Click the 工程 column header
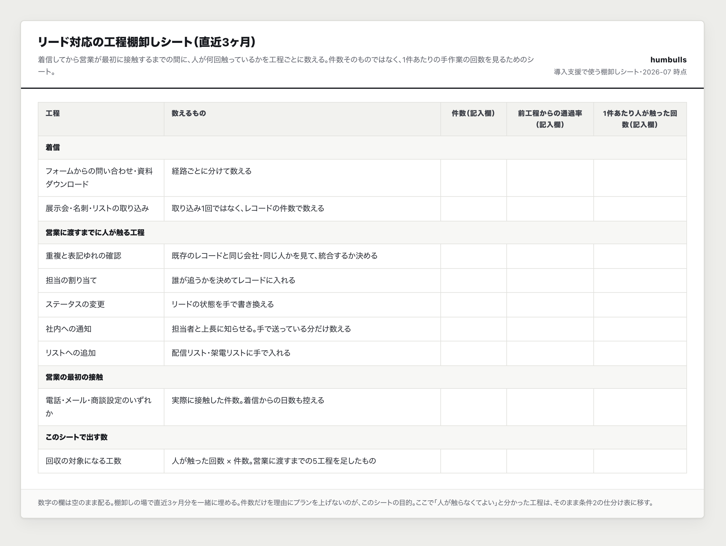This screenshot has width=726, height=546. 101,119
